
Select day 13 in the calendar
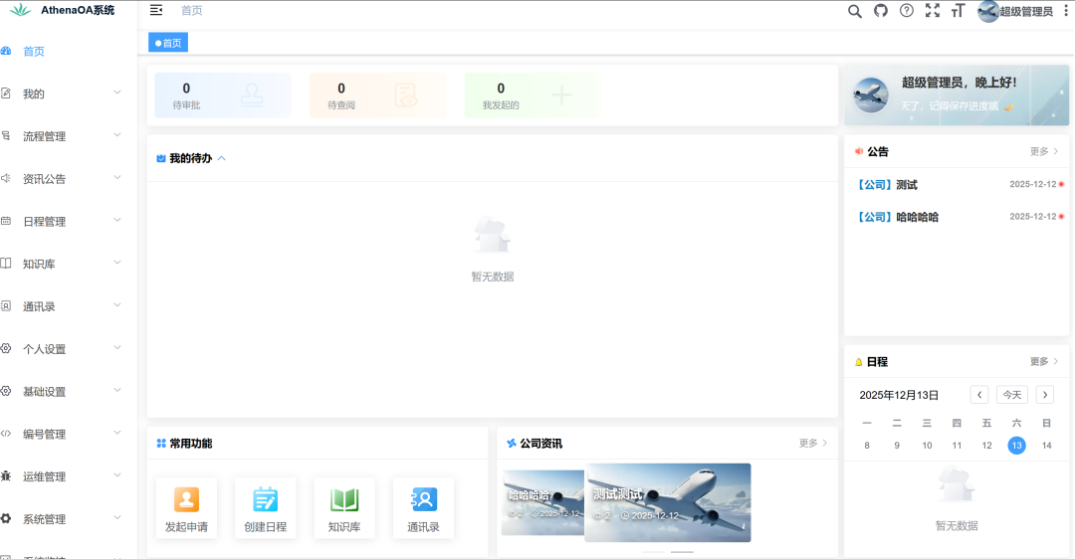[x=1016, y=446]
